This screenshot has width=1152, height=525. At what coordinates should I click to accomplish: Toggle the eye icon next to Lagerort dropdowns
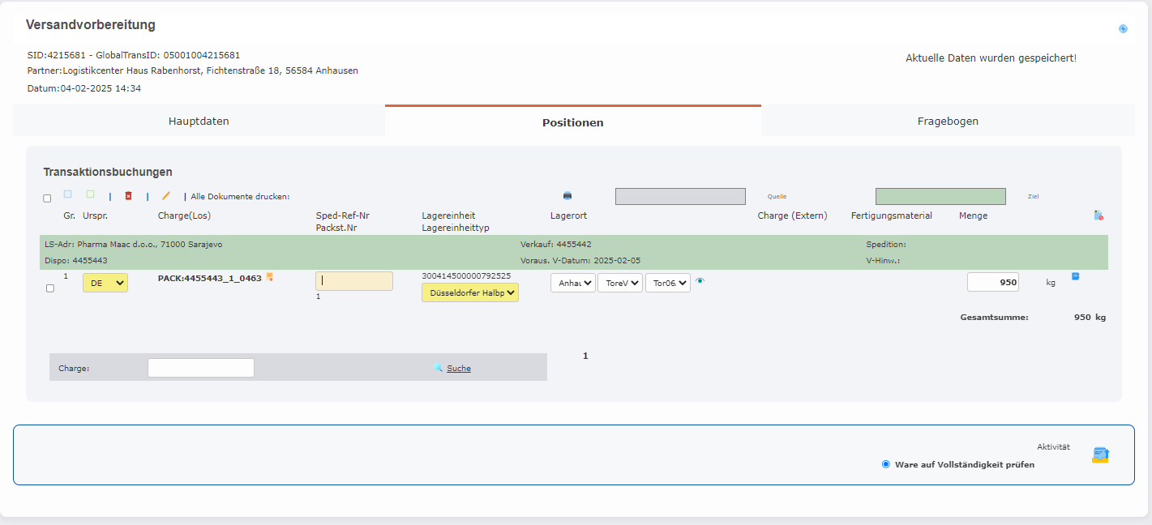(700, 281)
